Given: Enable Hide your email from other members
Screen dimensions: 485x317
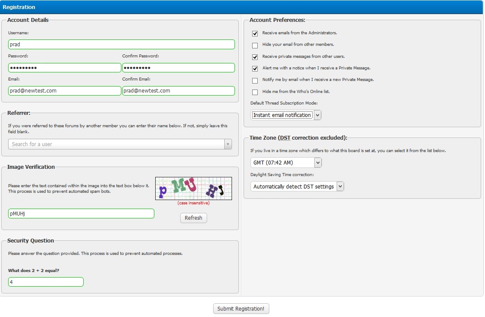Looking at the screenshot, I should tap(255, 45).
